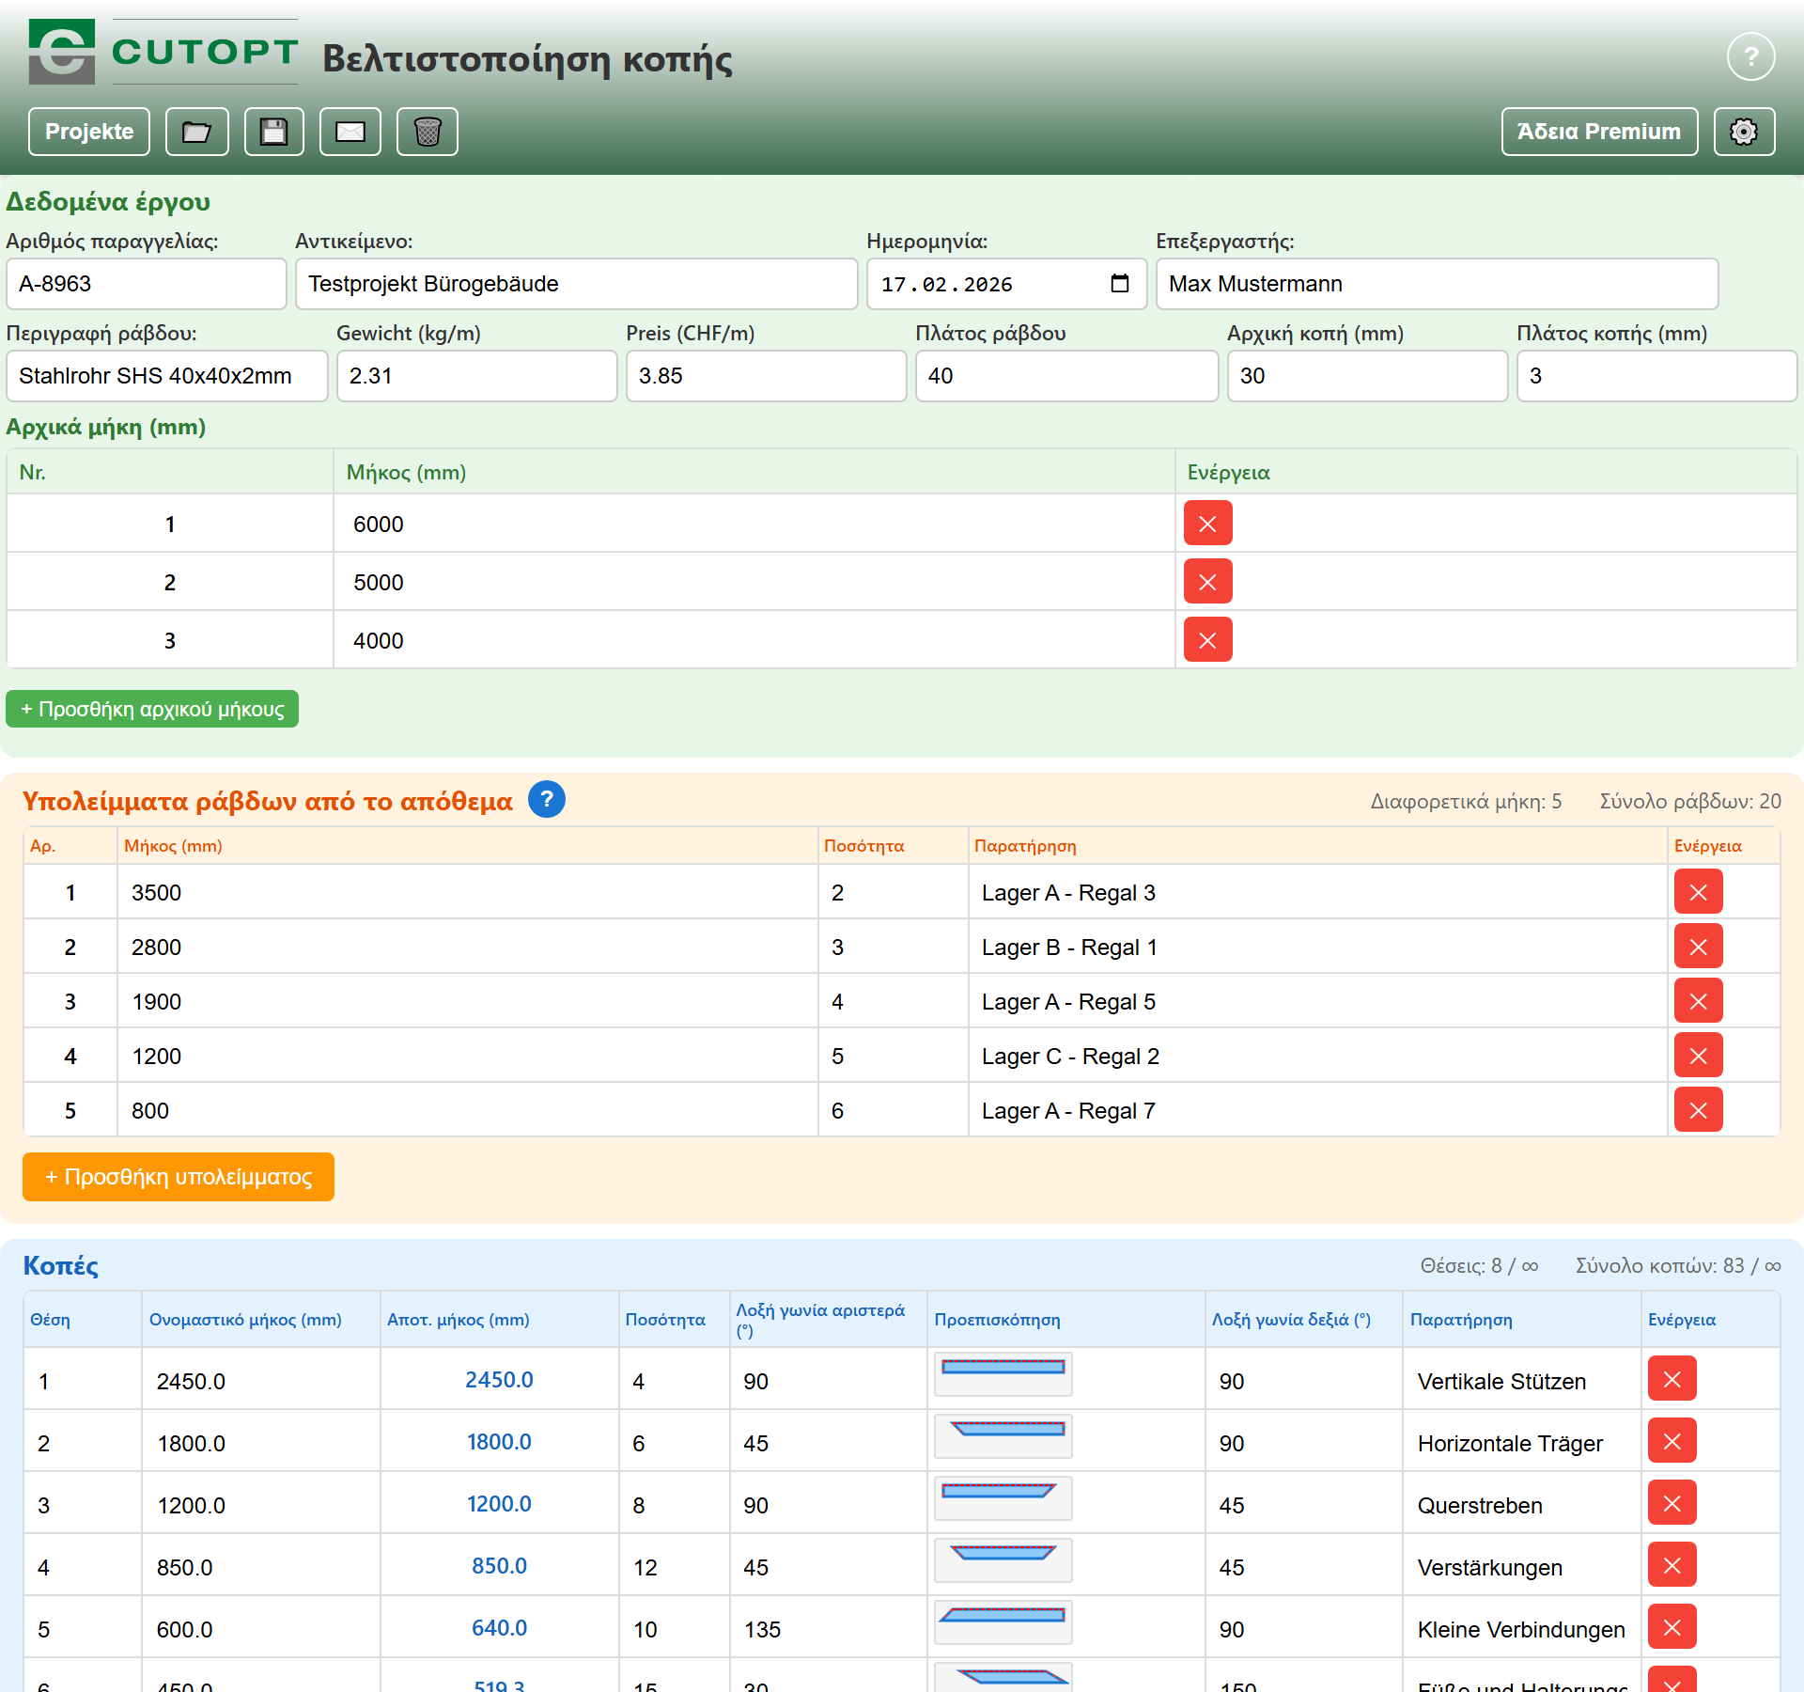Click the Stahlrohr SHS 40x40x2mm description field
The image size is (1804, 1692).
pos(167,376)
